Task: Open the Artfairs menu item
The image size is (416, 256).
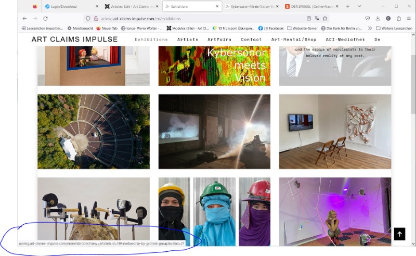Action: [219, 40]
